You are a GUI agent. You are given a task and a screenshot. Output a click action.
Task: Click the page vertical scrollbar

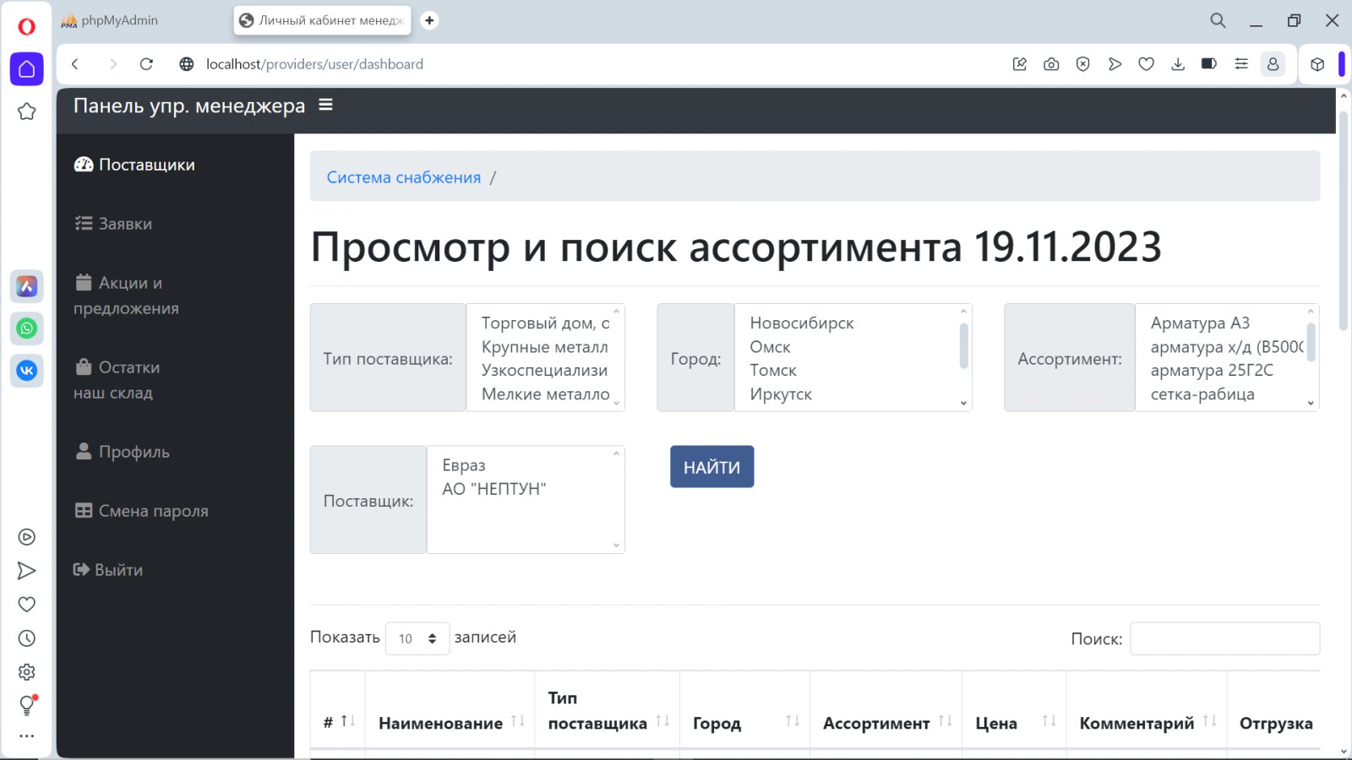(1344, 221)
